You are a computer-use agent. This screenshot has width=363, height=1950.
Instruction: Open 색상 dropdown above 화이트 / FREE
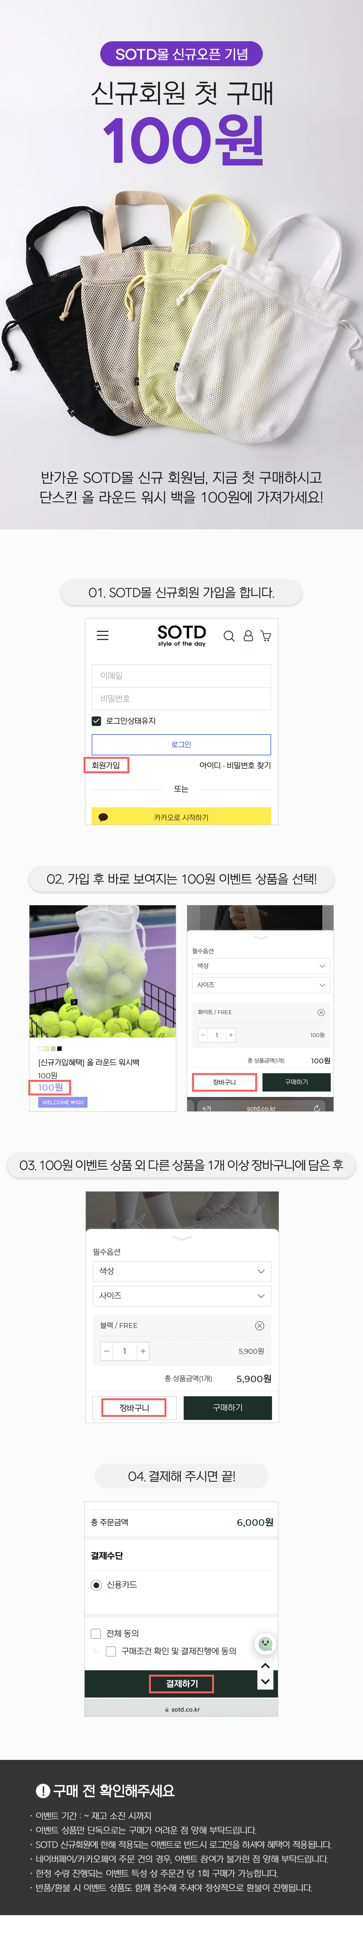click(x=260, y=966)
